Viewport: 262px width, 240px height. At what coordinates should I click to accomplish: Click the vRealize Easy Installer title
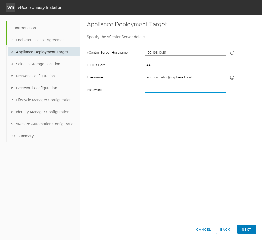point(40,7)
